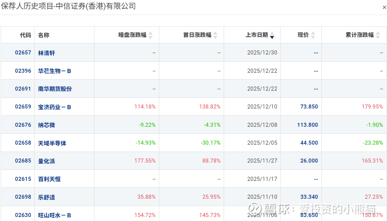Select cumulative change 179.95%
Viewport: 387px width, 221px height.
coord(372,107)
